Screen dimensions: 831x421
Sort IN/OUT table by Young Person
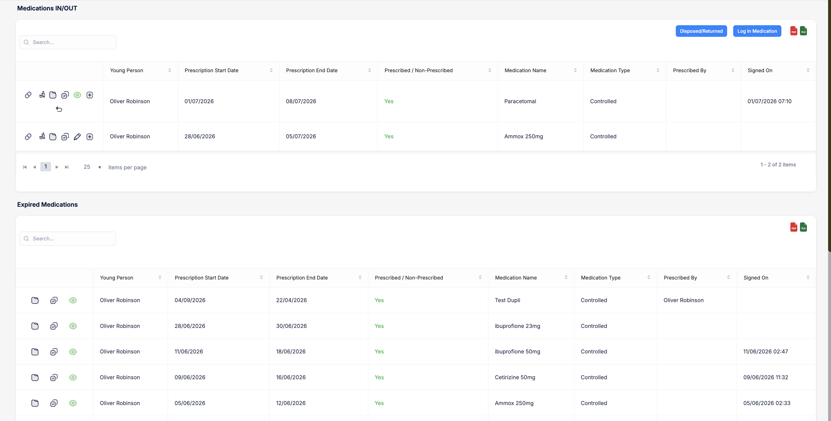(170, 70)
